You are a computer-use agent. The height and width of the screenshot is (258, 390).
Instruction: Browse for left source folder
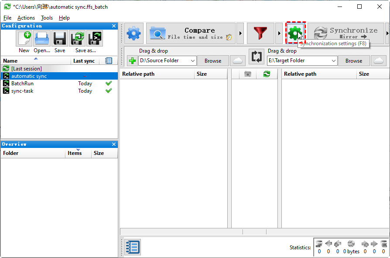[x=213, y=61]
